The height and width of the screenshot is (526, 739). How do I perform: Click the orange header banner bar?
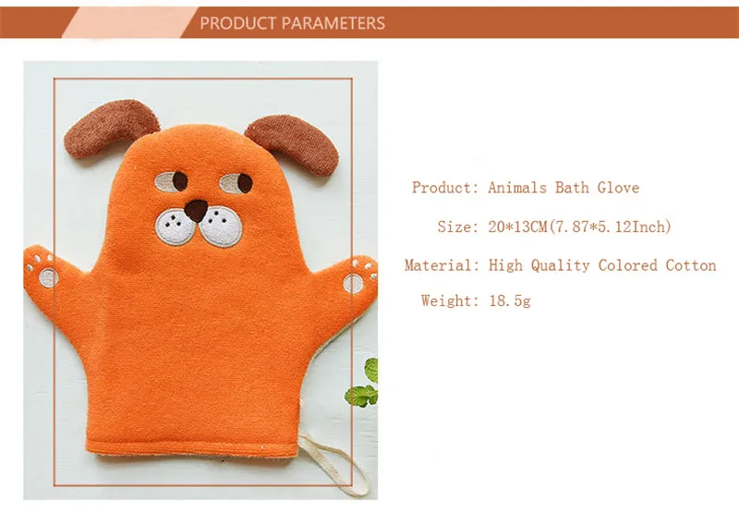point(369,22)
